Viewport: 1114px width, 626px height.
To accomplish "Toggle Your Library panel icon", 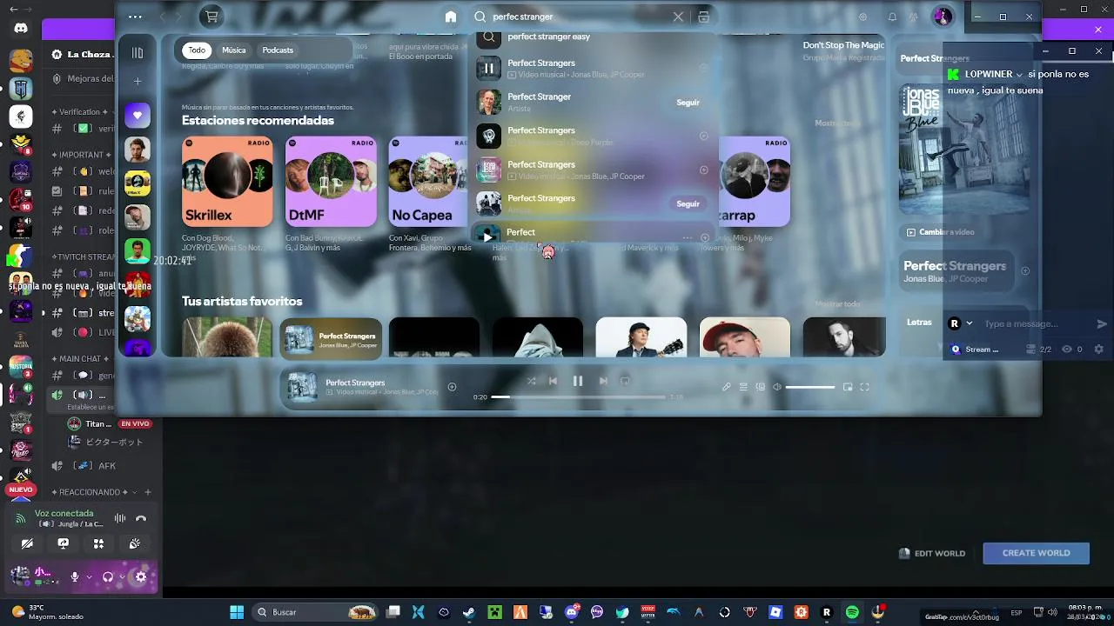I will coord(137,53).
